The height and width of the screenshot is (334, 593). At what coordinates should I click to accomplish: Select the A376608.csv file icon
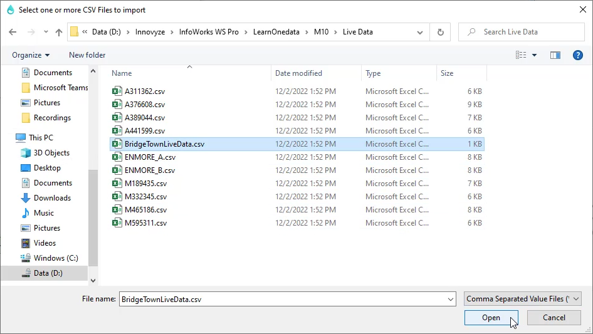pyautogui.click(x=117, y=105)
